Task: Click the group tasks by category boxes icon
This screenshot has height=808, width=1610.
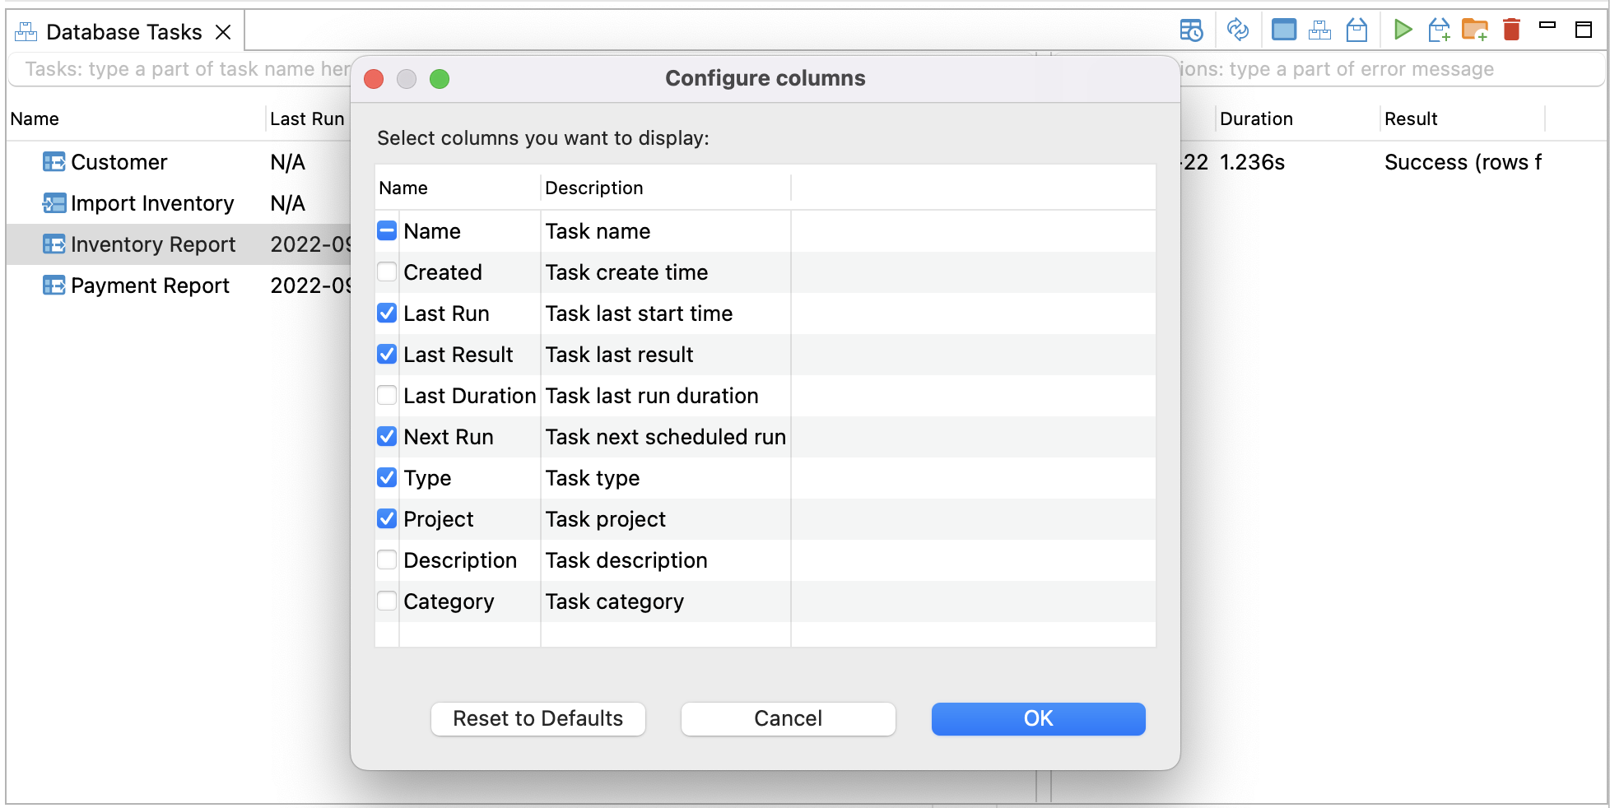Action: [x=1319, y=30]
